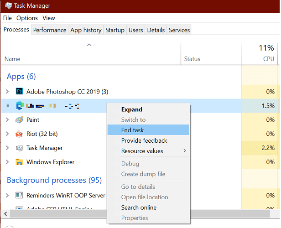
Task: Click the Adobe Photoshop CC 2019 icon
Action: (x=19, y=91)
